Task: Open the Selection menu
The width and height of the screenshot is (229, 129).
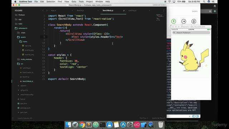Action: click(x=51, y=1)
